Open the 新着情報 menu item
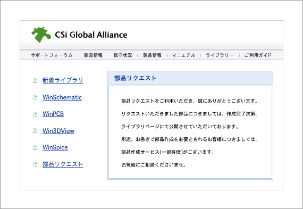This screenshot has width=303, height=209. coord(93,55)
